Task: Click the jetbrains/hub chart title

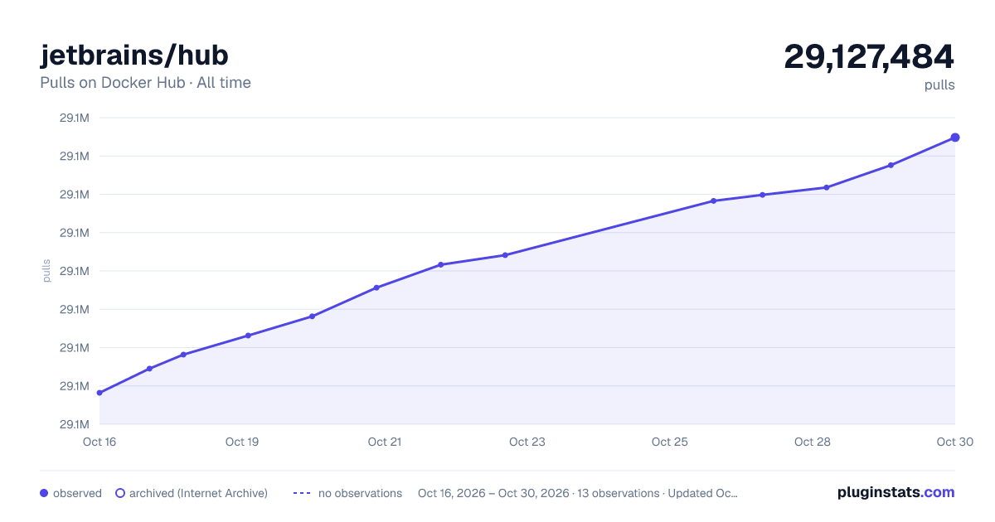Action: 134,55
